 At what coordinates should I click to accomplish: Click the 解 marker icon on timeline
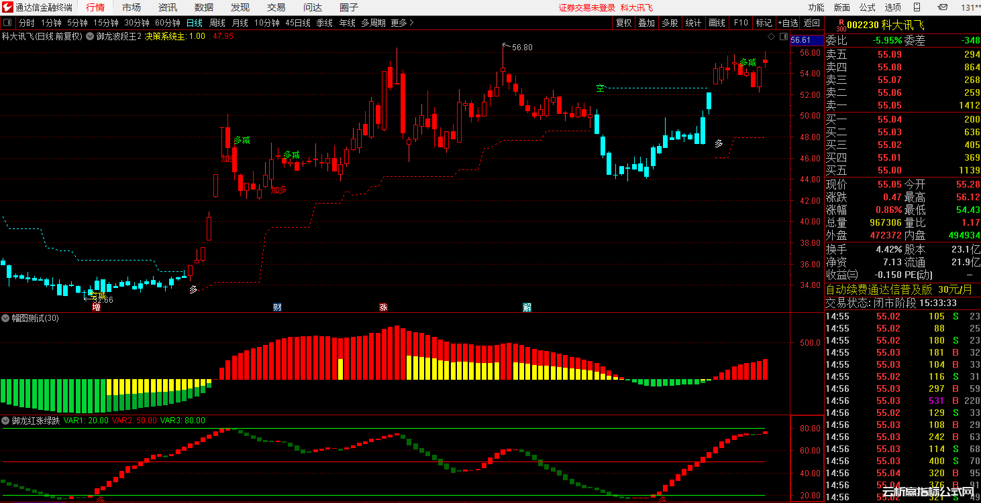pyautogui.click(x=527, y=307)
